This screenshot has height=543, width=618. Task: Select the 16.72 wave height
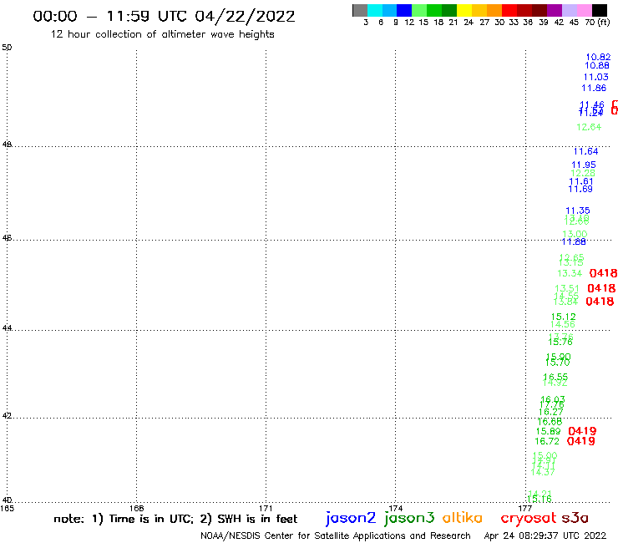click(547, 441)
